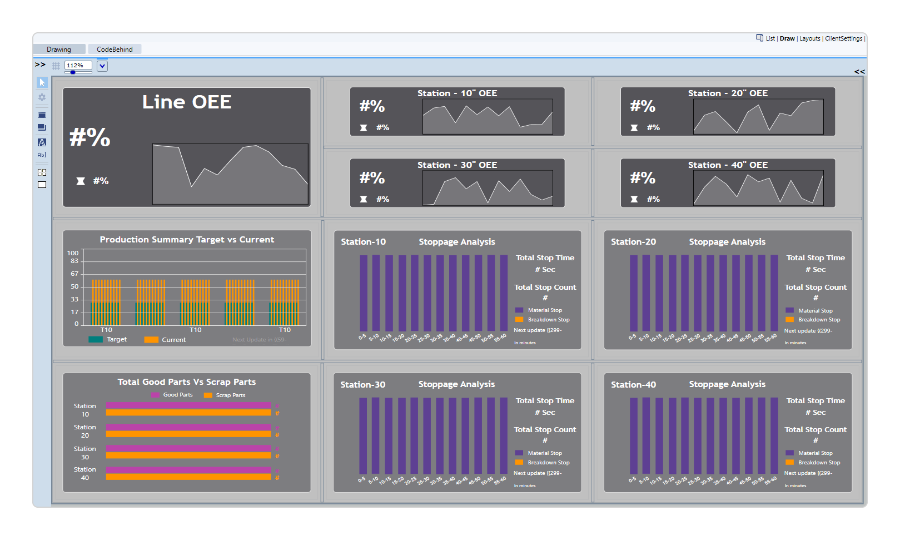This screenshot has height=540, width=900.
Task: Open the CodeBehind tab
Action: (x=115, y=49)
